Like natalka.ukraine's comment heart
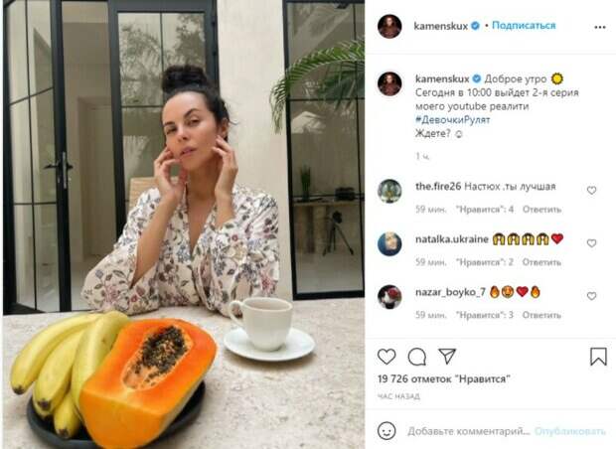The image size is (616, 449). point(591,243)
